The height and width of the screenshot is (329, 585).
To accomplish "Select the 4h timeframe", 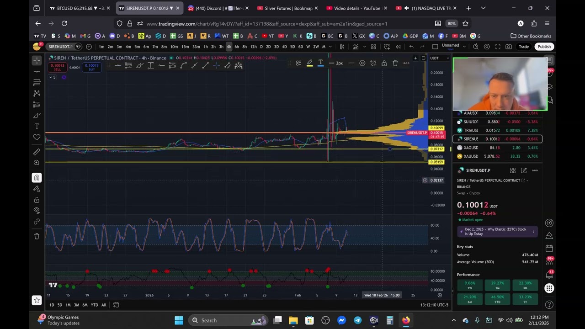I will 229,47.
